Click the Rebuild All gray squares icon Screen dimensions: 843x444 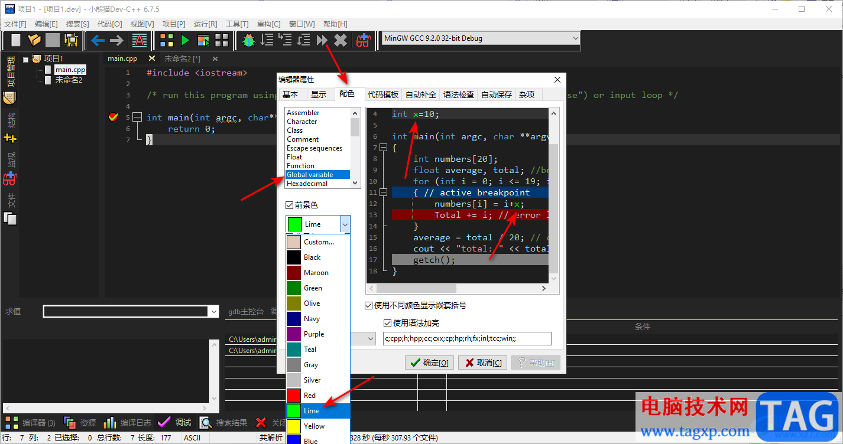coord(222,40)
